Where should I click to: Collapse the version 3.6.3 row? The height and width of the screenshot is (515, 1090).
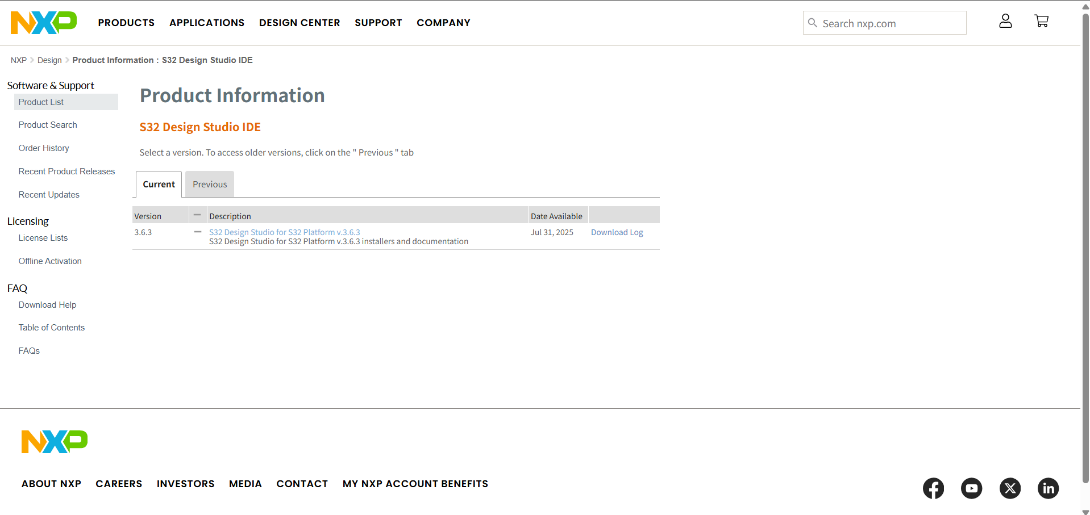[197, 232]
